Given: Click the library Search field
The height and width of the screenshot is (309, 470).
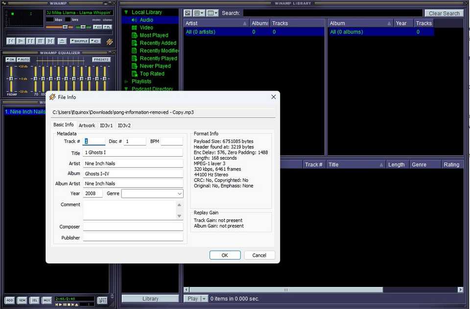Looking at the screenshot, I should click(333, 13).
